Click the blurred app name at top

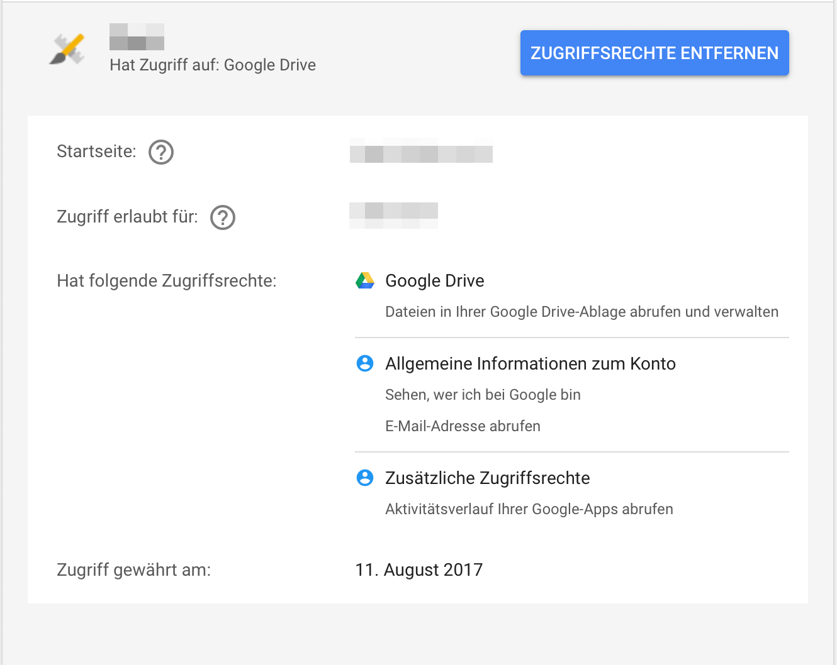[x=137, y=36]
